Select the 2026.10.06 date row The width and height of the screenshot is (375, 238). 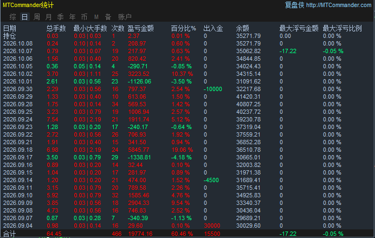18,59
